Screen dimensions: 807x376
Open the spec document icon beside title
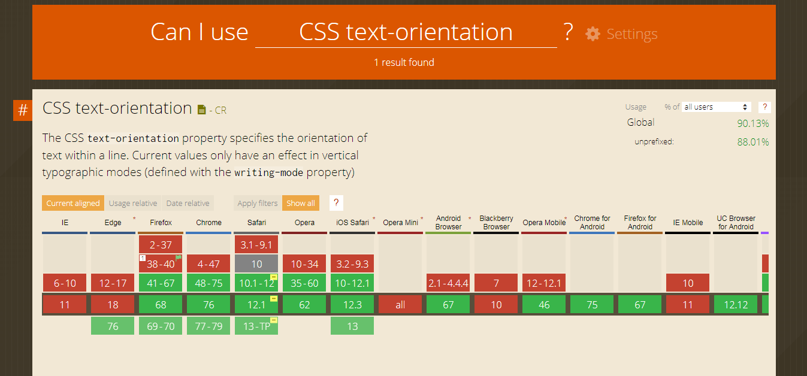[x=201, y=110]
